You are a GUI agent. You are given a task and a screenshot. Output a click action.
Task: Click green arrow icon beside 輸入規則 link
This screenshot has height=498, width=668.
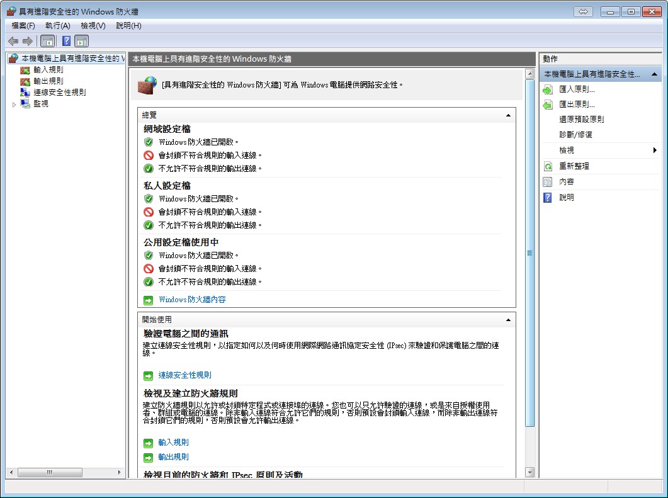tap(148, 443)
